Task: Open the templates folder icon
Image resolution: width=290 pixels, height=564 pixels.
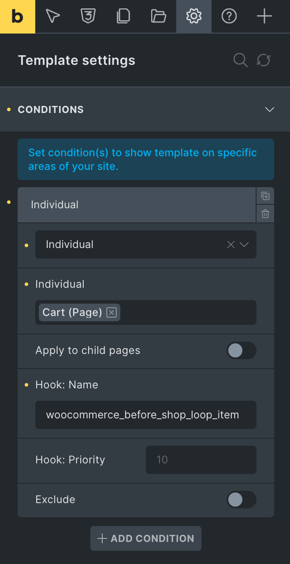Action: [159, 17]
